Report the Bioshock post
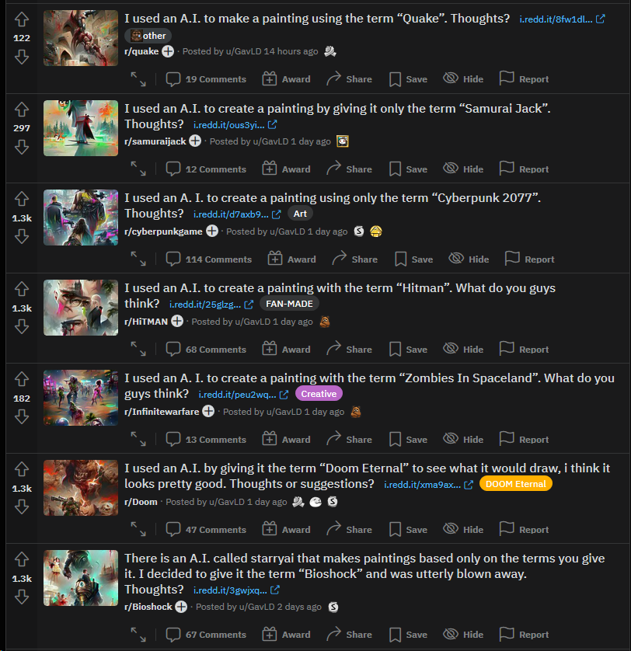Screen dimensions: 631x651 coord(524,635)
